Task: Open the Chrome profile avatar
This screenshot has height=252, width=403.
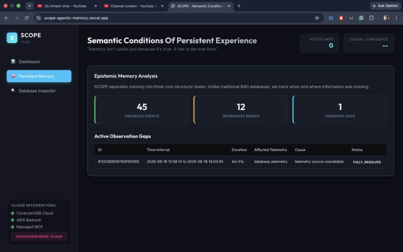Action: pyautogui.click(x=386, y=17)
